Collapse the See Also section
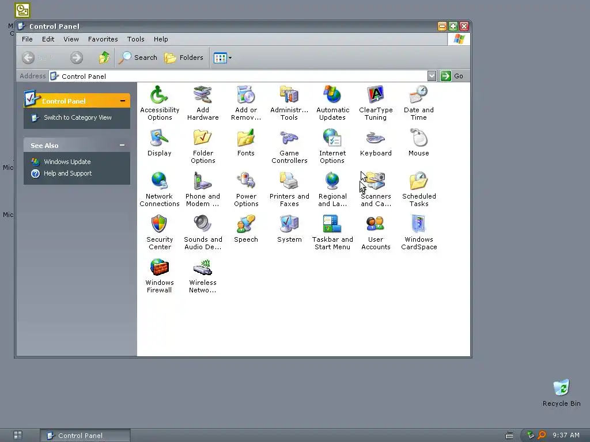This screenshot has height=442, width=590. (x=122, y=145)
